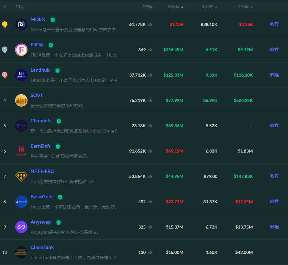Click Lendhub trade volume $116.10K

pyautogui.click(x=243, y=75)
